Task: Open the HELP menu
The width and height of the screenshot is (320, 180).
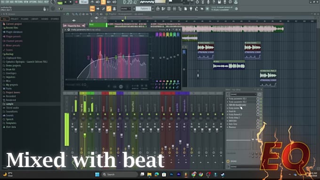Action: tap(46, 2)
